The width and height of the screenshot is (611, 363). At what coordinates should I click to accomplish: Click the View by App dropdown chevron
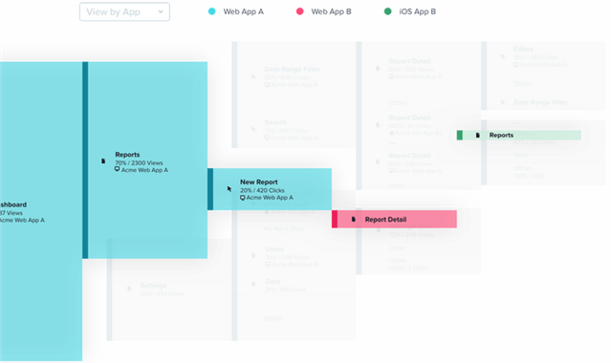(x=161, y=11)
